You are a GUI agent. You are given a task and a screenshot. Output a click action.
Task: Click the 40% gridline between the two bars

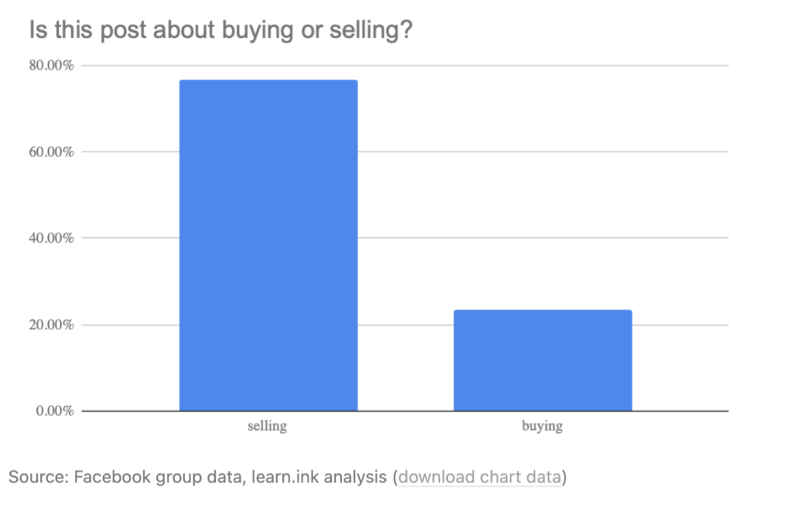(405, 238)
